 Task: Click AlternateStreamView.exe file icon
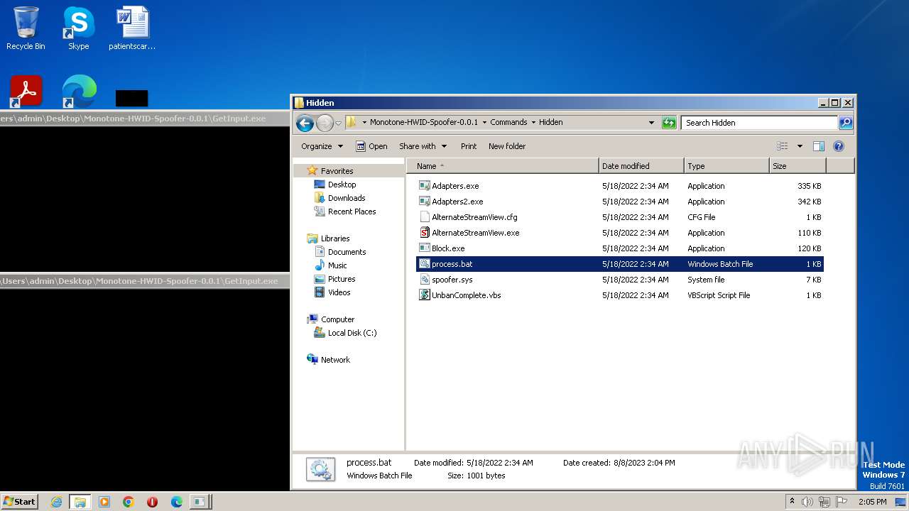pos(425,233)
